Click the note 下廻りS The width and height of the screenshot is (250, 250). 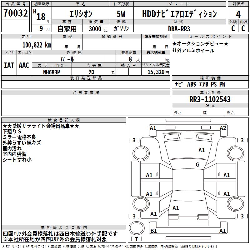pyautogui.click(x=12, y=132)
